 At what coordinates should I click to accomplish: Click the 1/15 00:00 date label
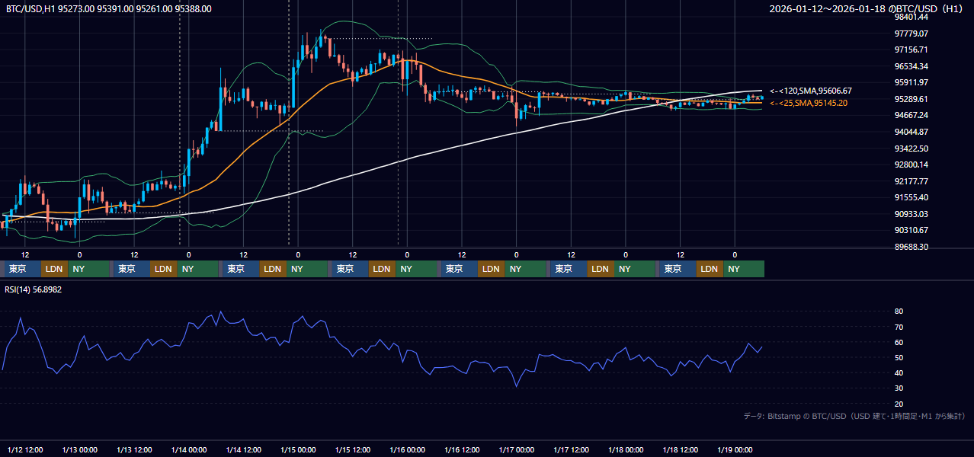(298, 449)
